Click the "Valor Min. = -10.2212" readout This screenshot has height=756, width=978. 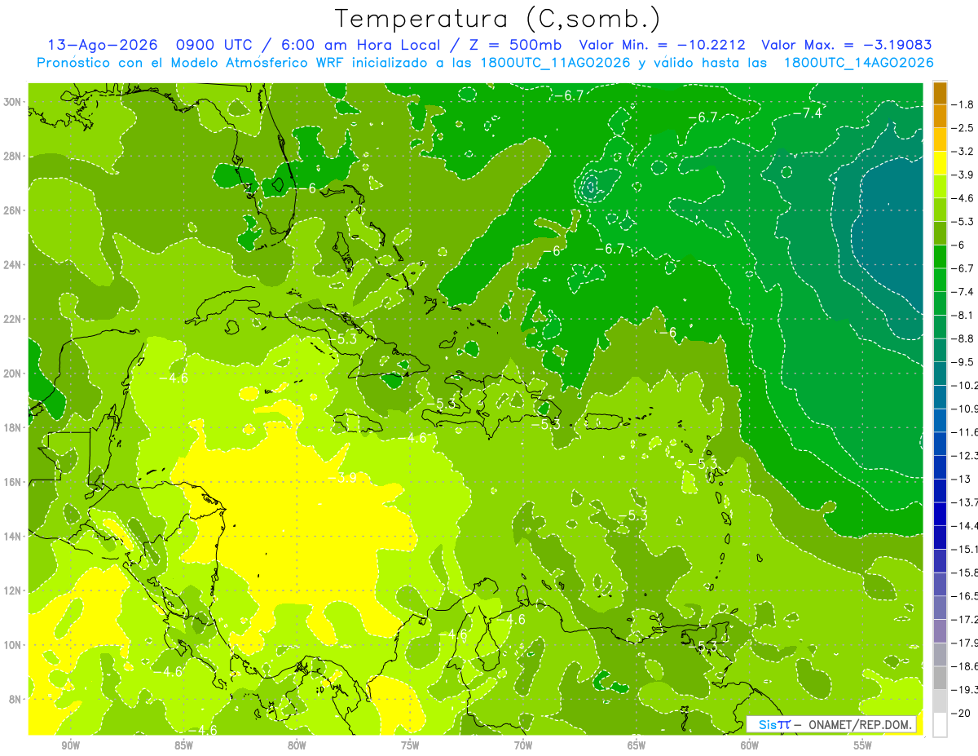point(663,45)
